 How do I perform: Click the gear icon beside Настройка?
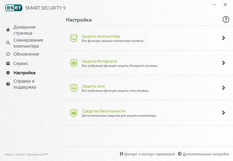coord(8,73)
